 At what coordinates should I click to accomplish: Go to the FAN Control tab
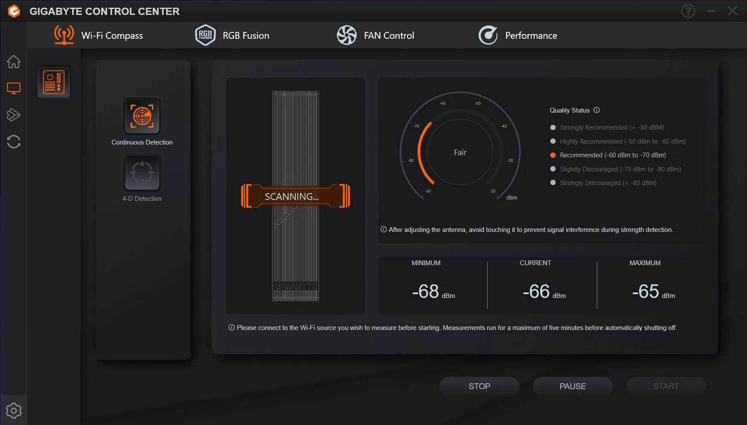click(375, 35)
